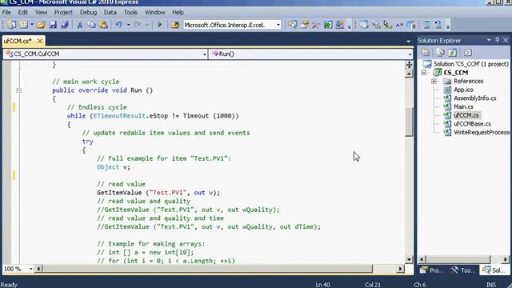512x288 pixels.
Task: Click the Display Word Completion icon
Action: point(399,25)
